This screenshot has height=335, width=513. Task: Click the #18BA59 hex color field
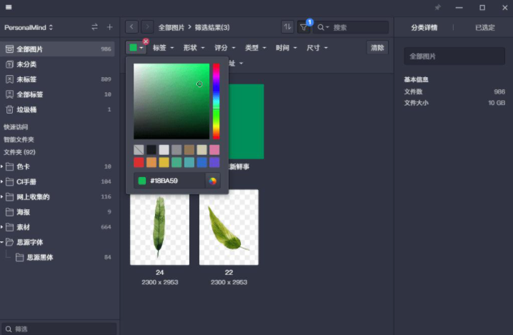[x=169, y=181]
